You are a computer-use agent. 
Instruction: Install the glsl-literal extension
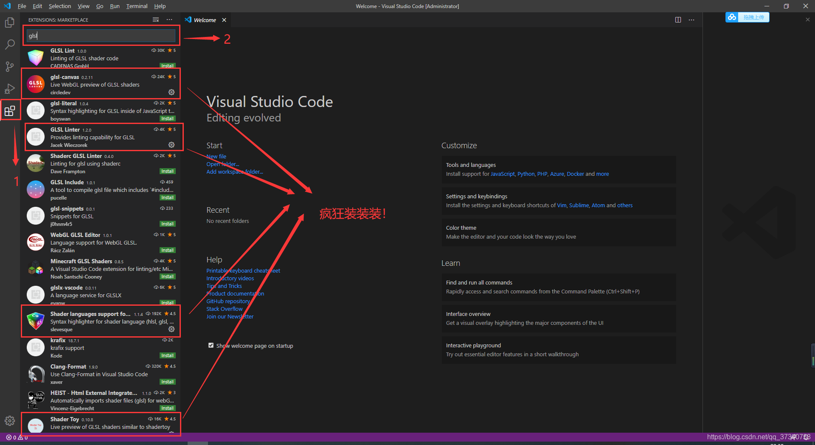[x=167, y=118]
